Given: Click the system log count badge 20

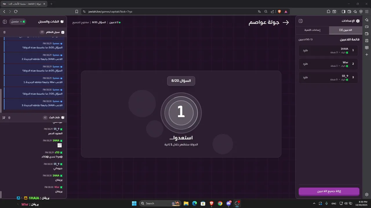Looking at the screenshot, I should click(x=42, y=32).
